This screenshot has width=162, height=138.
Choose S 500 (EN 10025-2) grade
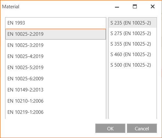(x=132, y=65)
